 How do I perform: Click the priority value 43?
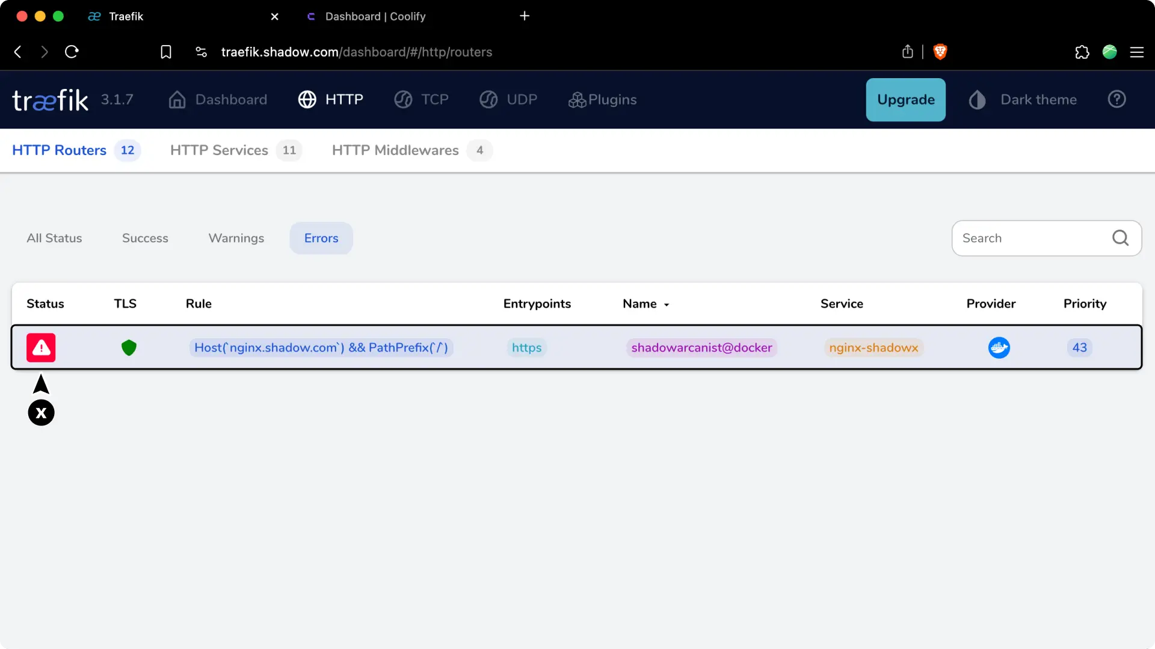1079,347
